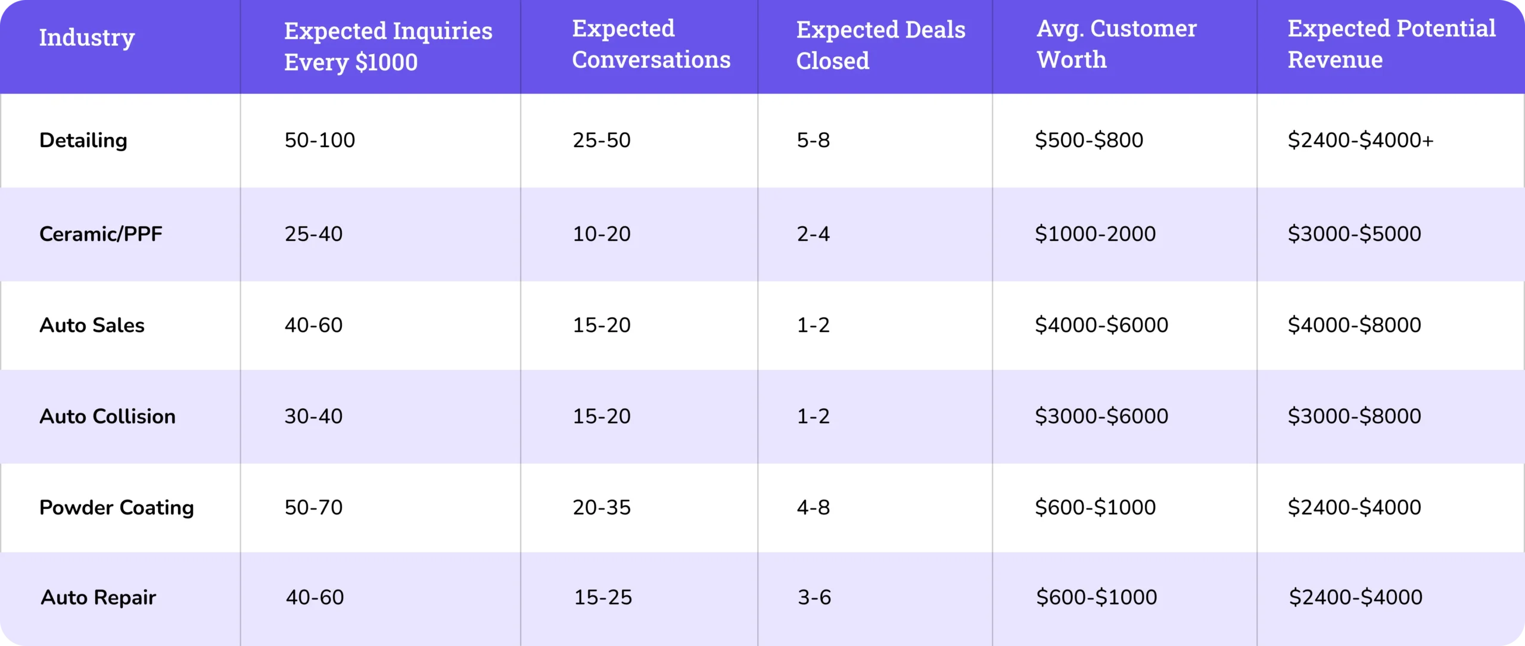This screenshot has width=1525, height=646.
Task: Click Auto Sales customer worth $4000-$6000
Action: click(x=1101, y=325)
